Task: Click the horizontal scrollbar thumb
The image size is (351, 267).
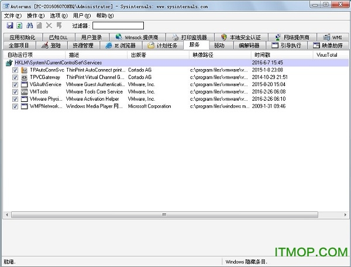Action: pos(164,215)
